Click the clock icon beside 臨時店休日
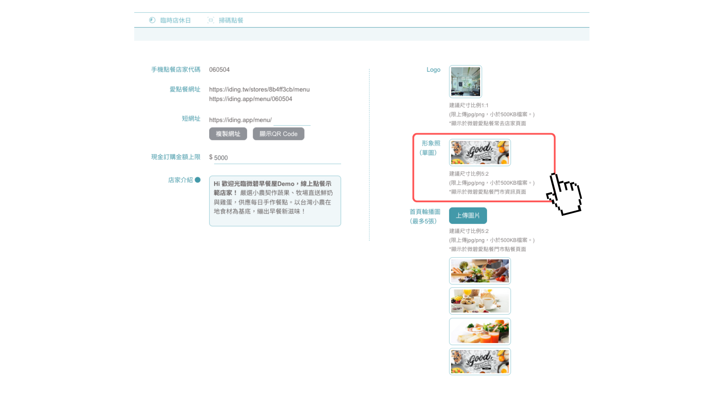This screenshot has width=702, height=395. click(152, 20)
